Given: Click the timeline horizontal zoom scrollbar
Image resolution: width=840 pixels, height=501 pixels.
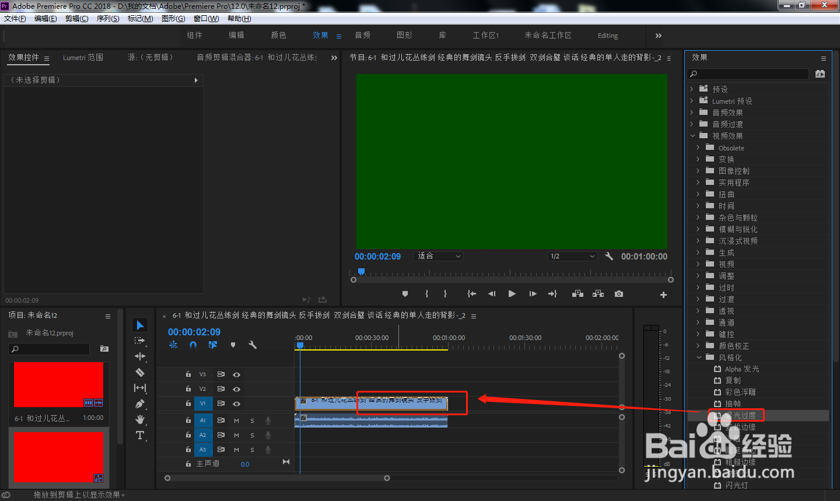Looking at the screenshot, I should (277, 478).
